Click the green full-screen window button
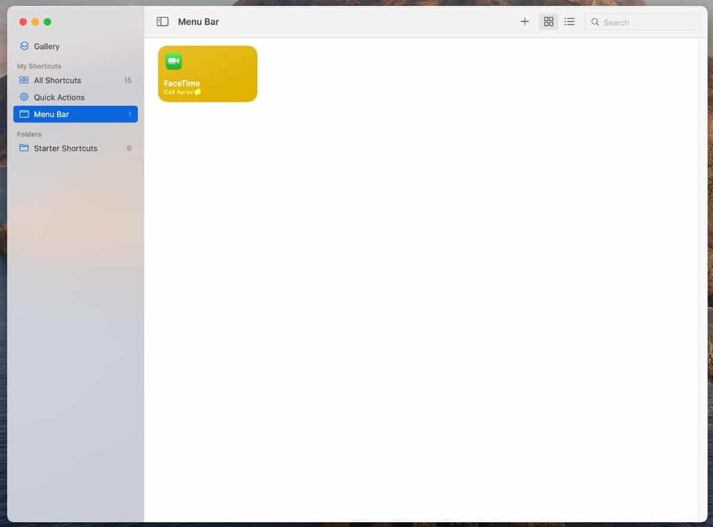713x527 pixels. 48,22
